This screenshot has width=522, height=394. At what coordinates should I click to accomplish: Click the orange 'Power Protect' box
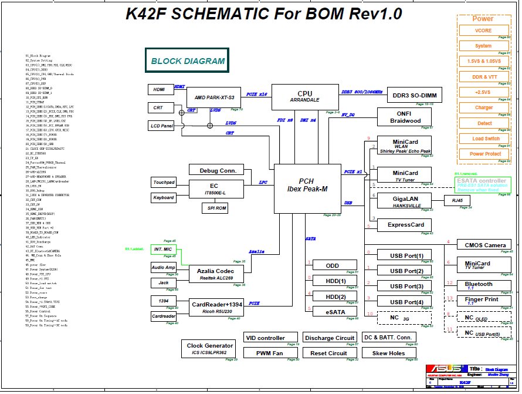tap(484, 154)
